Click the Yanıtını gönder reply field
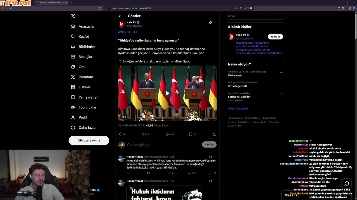The width and height of the screenshot is (357, 200). [163, 145]
